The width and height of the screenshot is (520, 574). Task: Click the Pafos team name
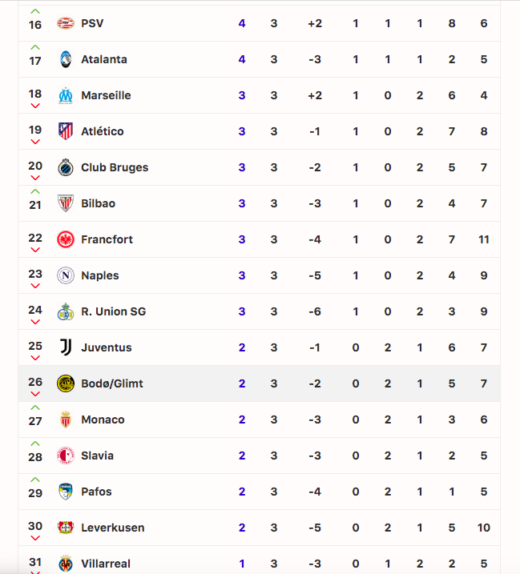click(96, 492)
